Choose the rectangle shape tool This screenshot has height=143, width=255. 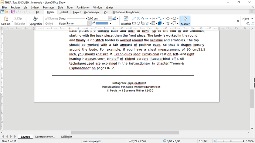pos(134,23)
